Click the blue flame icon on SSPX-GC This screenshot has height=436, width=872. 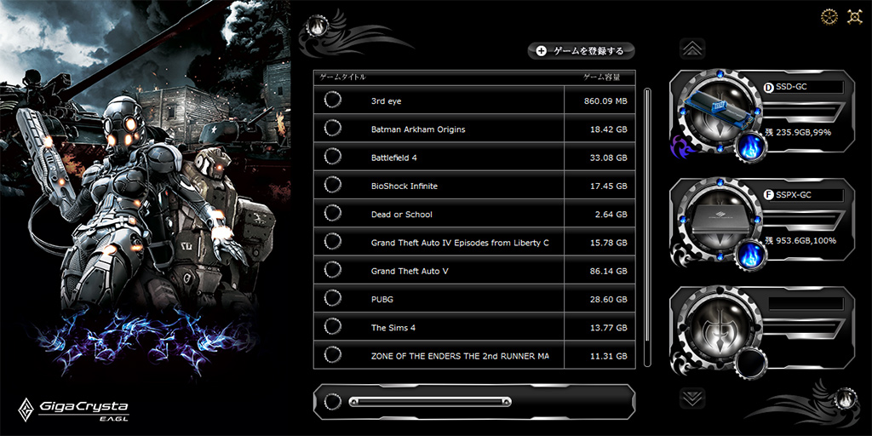[751, 256]
